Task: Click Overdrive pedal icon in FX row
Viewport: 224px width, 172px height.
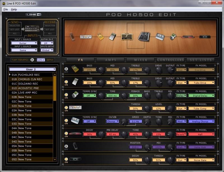Action: click(x=75, y=69)
